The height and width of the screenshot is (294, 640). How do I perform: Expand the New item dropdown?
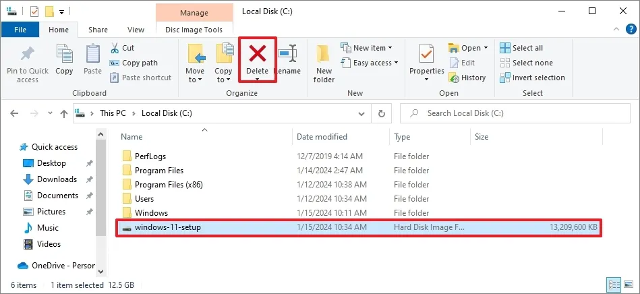coord(390,48)
